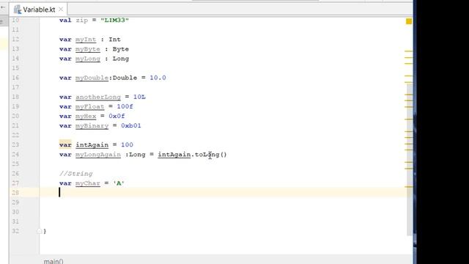
Task: Click the 10.0 value on line 16
Action: pyautogui.click(x=158, y=78)
